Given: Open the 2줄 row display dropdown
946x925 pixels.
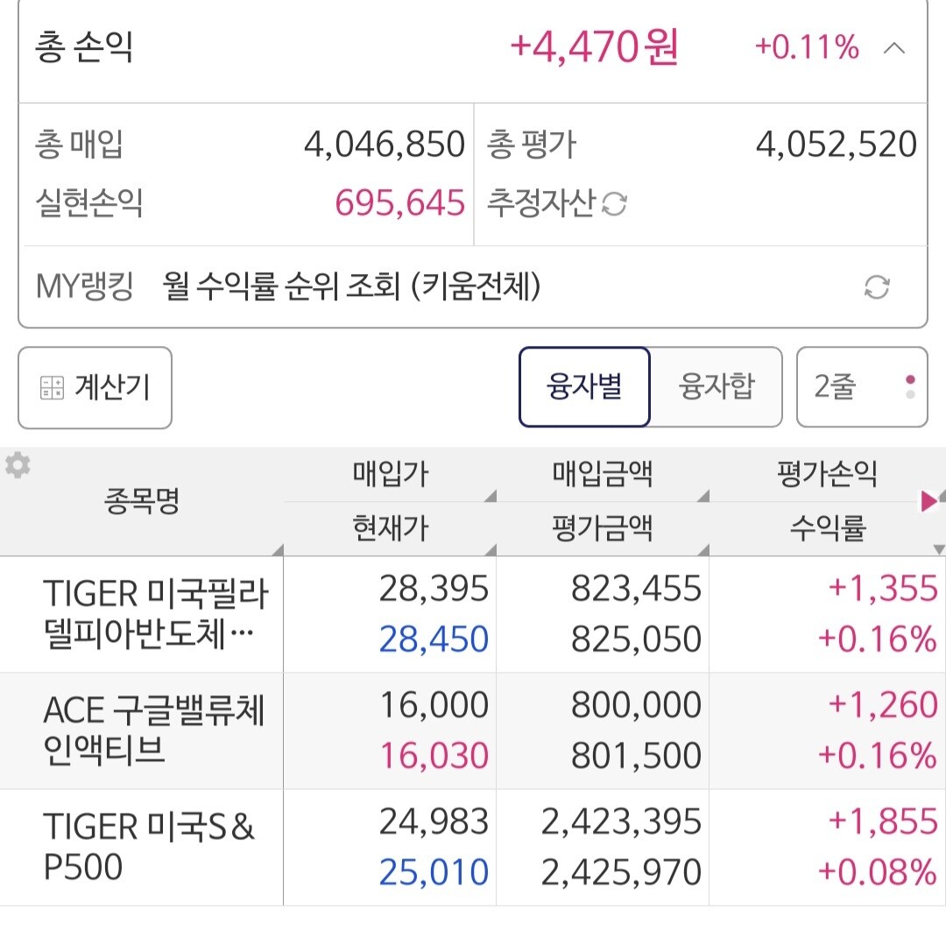Looking at the screenshot, I should pyautogui.click(x=861, y=387).
